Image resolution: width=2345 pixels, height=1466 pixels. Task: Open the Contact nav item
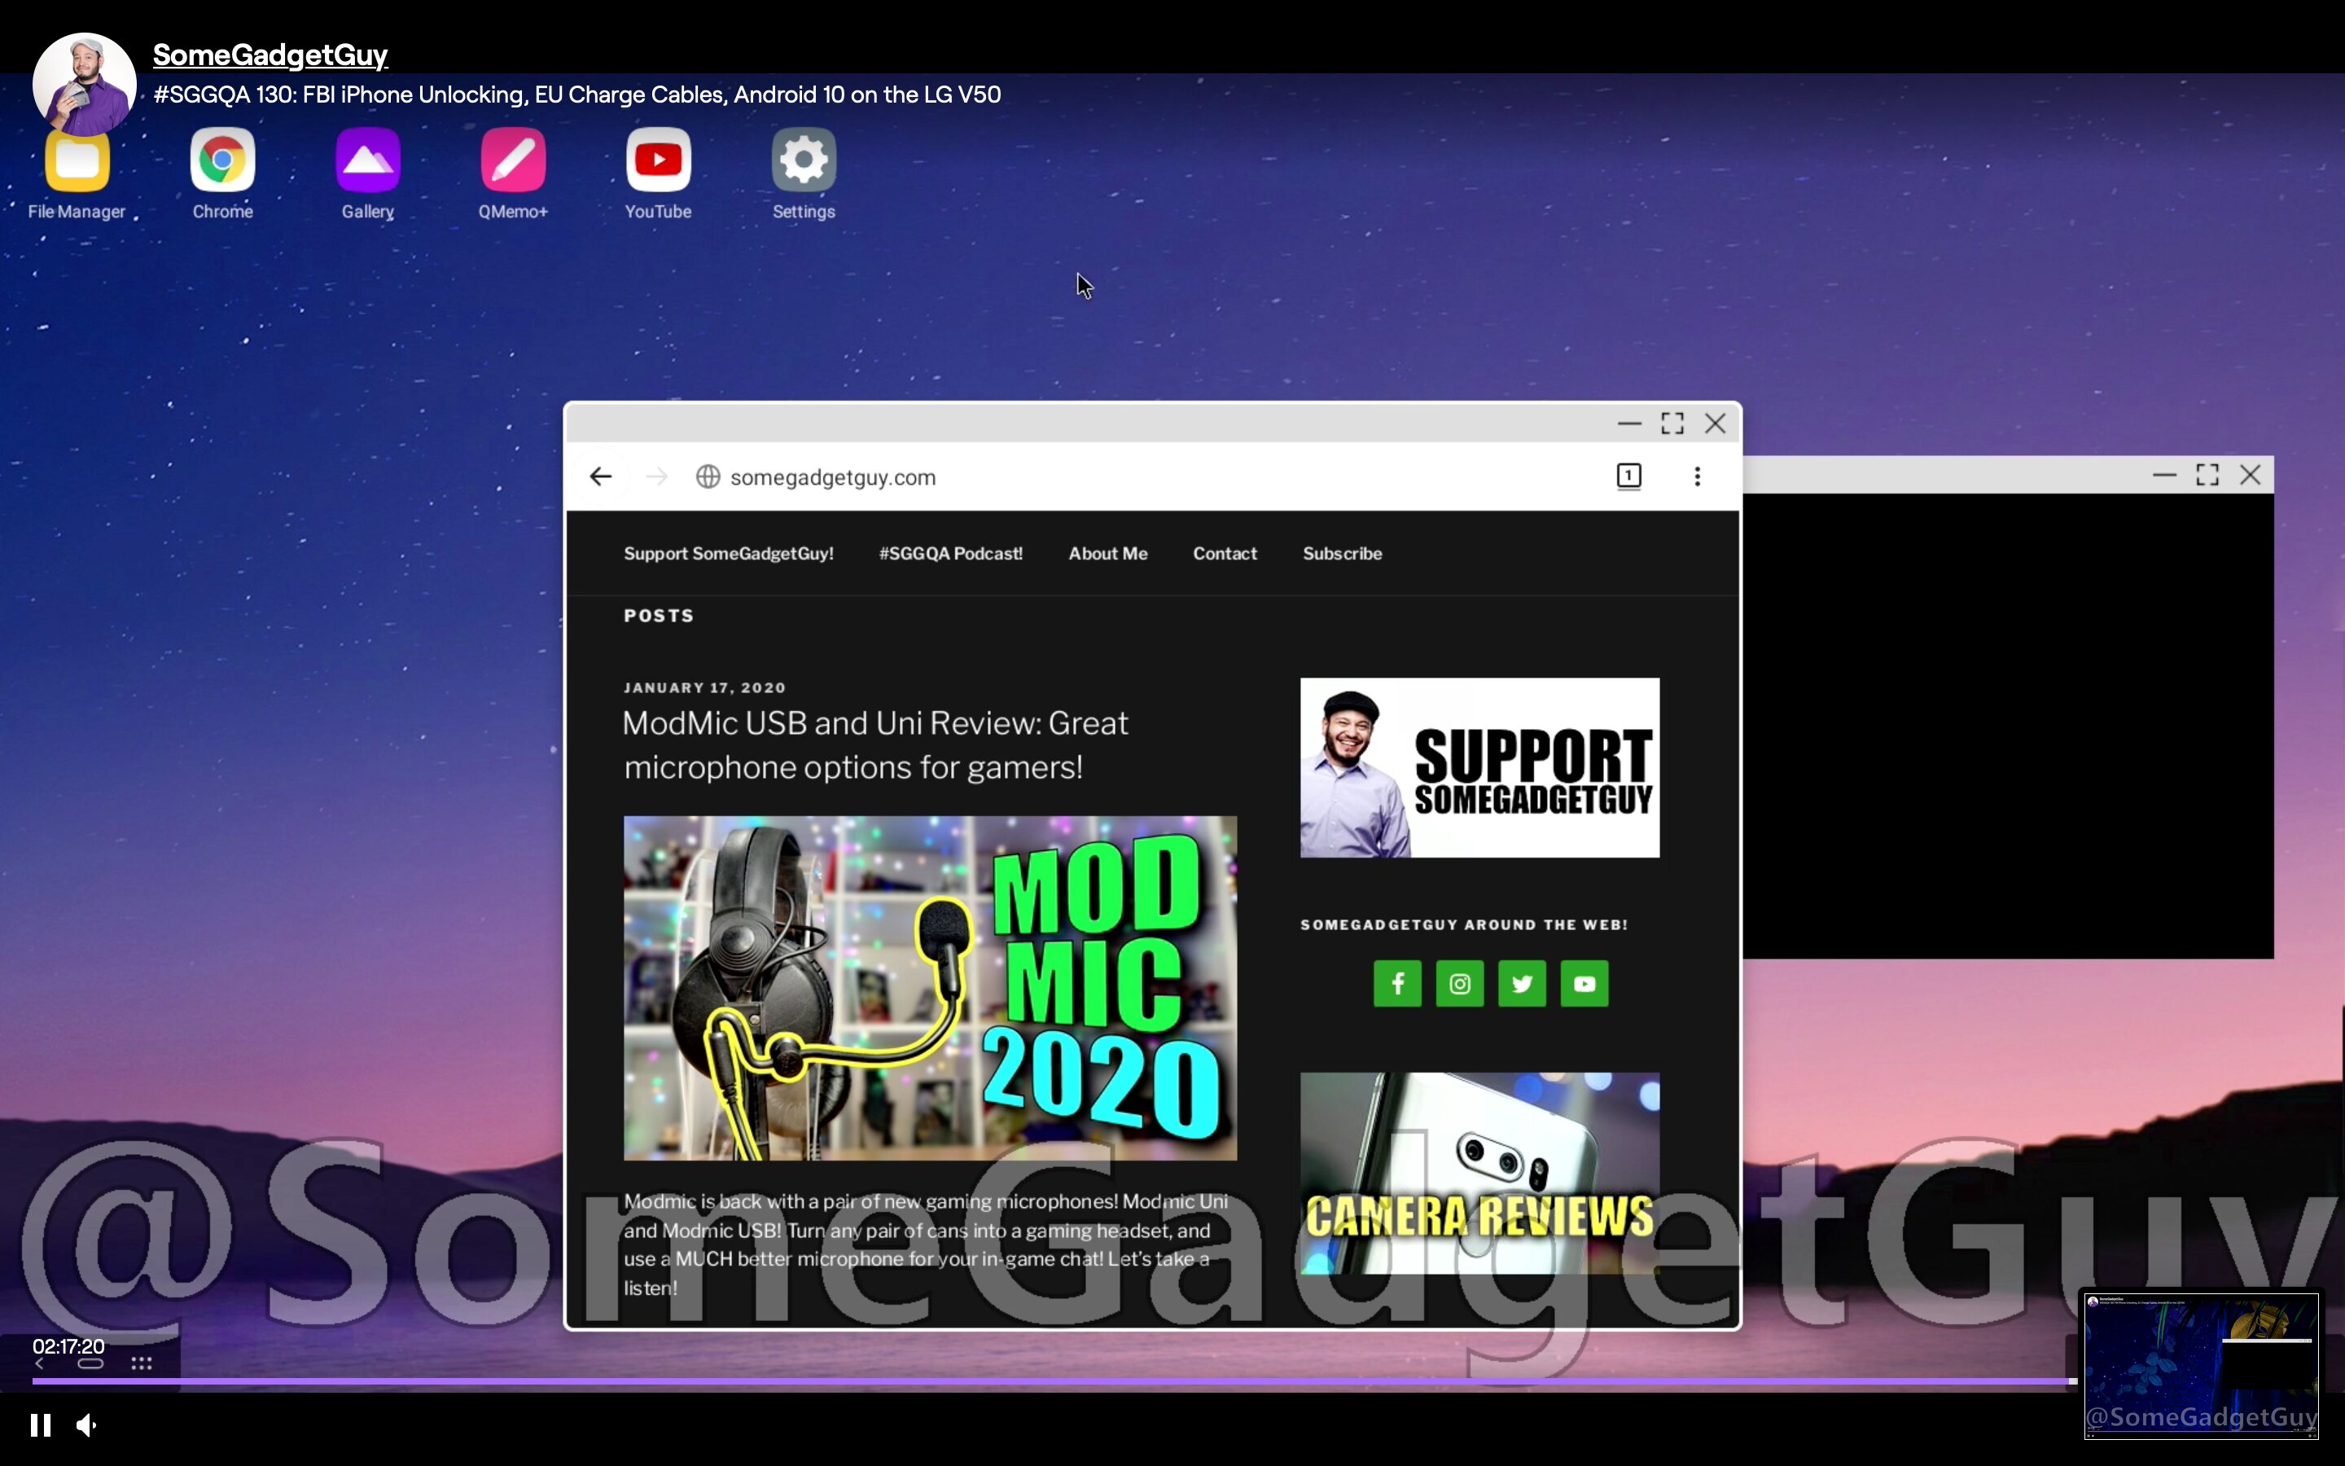(x=1225, y=554)
